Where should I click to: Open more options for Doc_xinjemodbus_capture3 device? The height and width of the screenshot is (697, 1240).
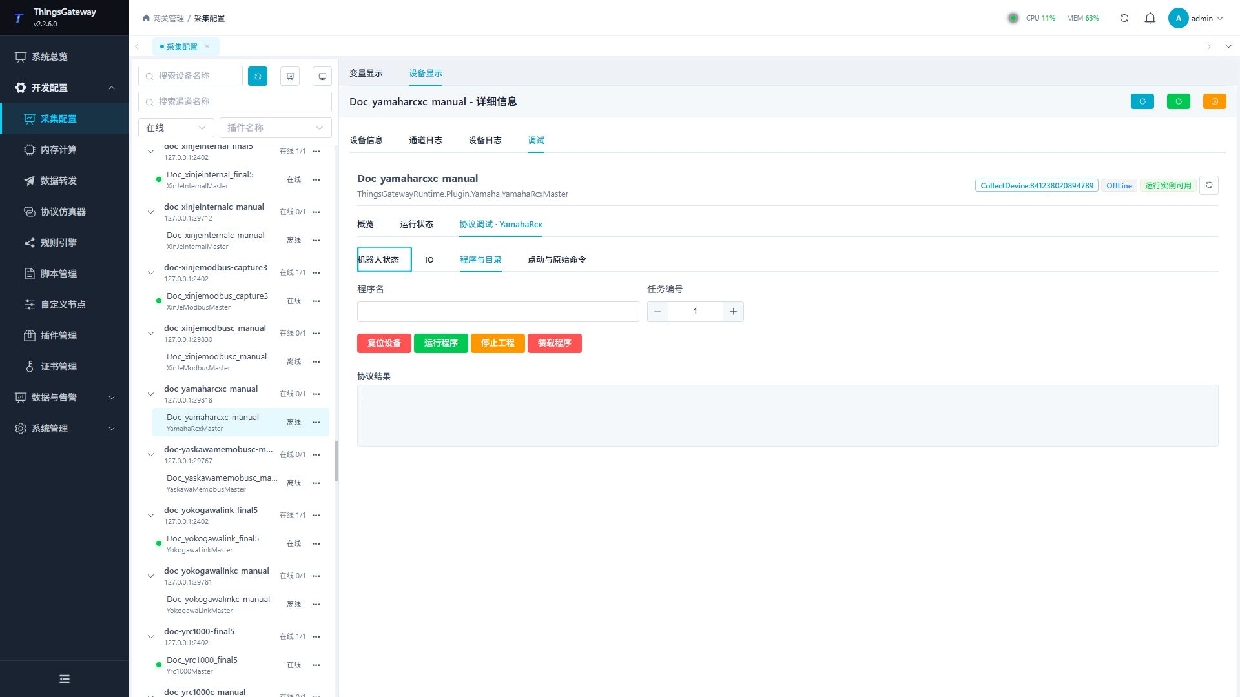(316, 301)
